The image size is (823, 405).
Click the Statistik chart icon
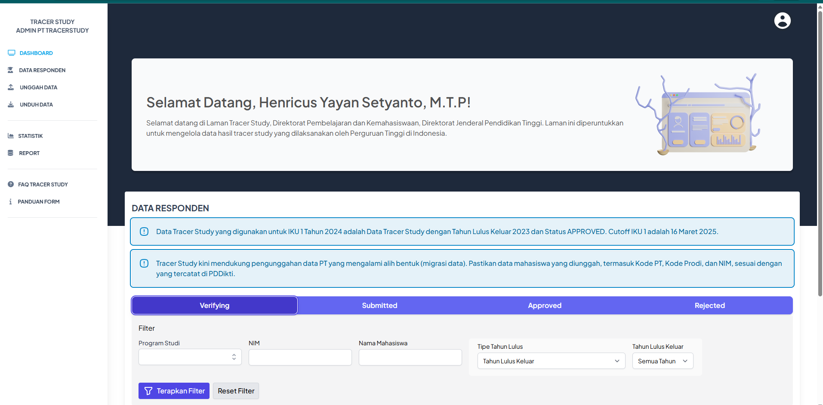tap(11, 136)
